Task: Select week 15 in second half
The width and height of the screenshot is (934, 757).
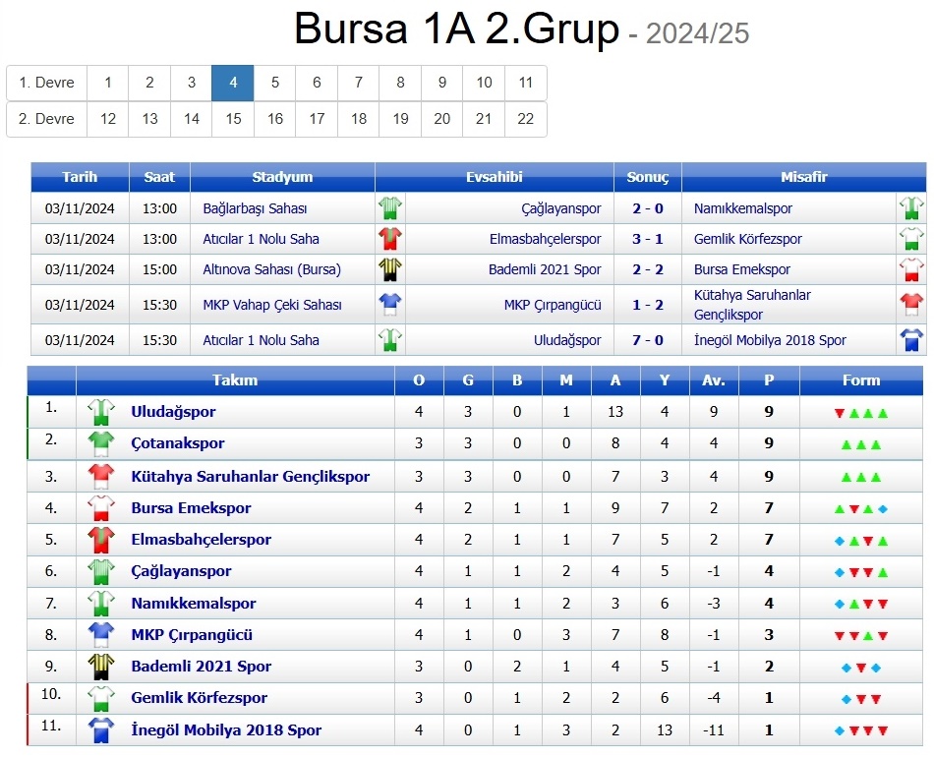Action: (233, 119)
